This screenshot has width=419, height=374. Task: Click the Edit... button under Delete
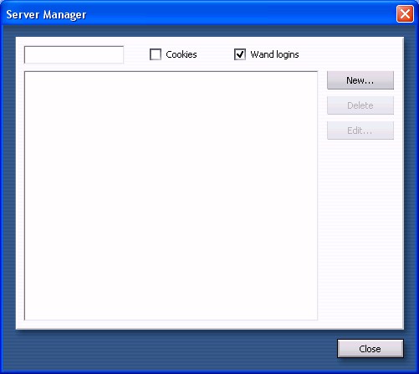[x=360, y=131]
